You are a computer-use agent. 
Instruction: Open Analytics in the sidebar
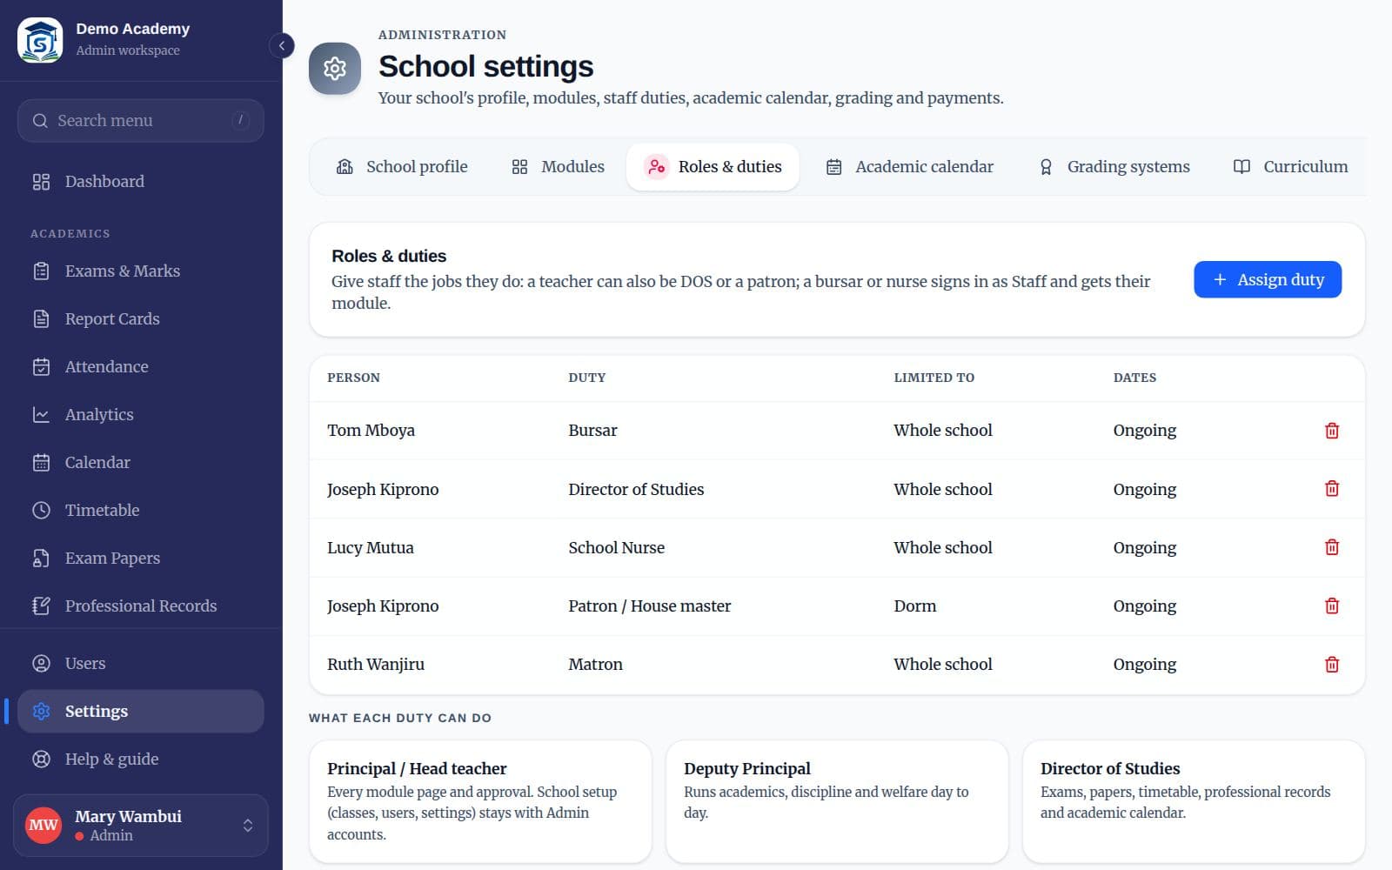140,414
